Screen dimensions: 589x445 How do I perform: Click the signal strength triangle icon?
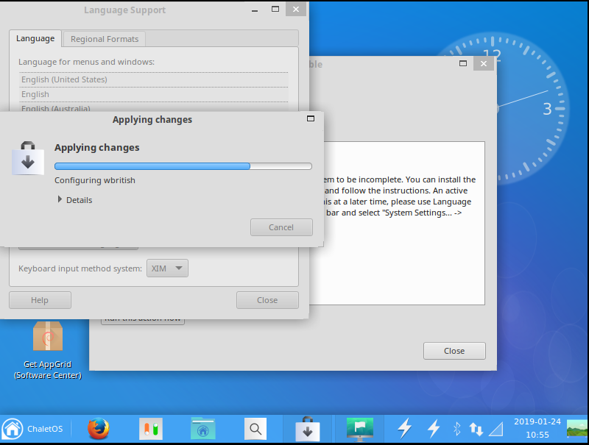tap(496, 429)
